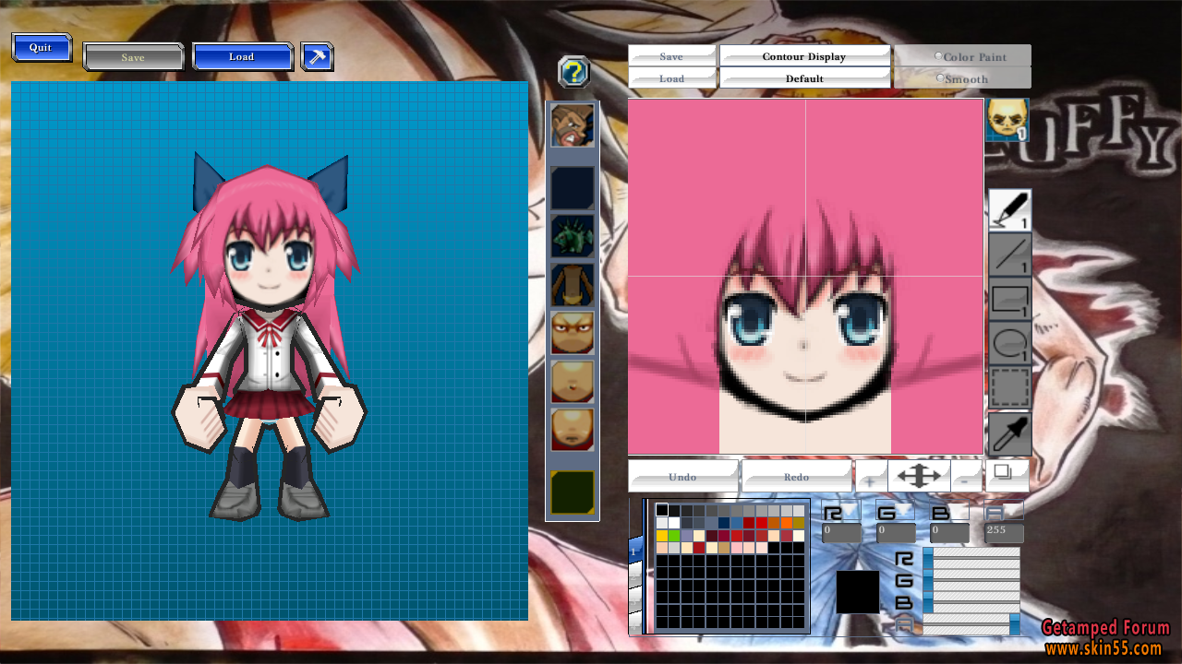This screenshot has height=664, width=1182.
Task: Click the four-way move arrows icon
Action: 920,476
